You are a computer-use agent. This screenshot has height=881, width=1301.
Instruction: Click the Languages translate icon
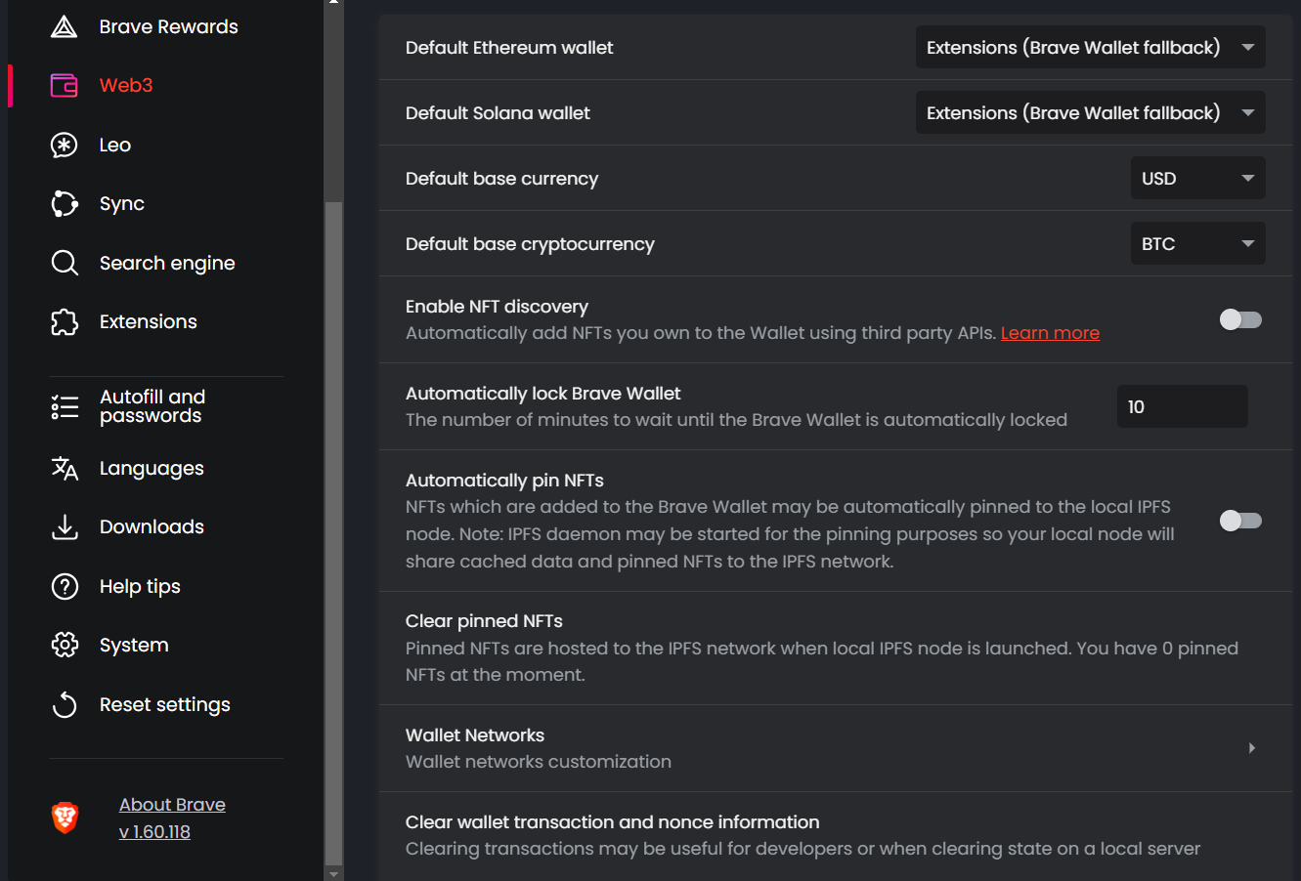[65, 469]
